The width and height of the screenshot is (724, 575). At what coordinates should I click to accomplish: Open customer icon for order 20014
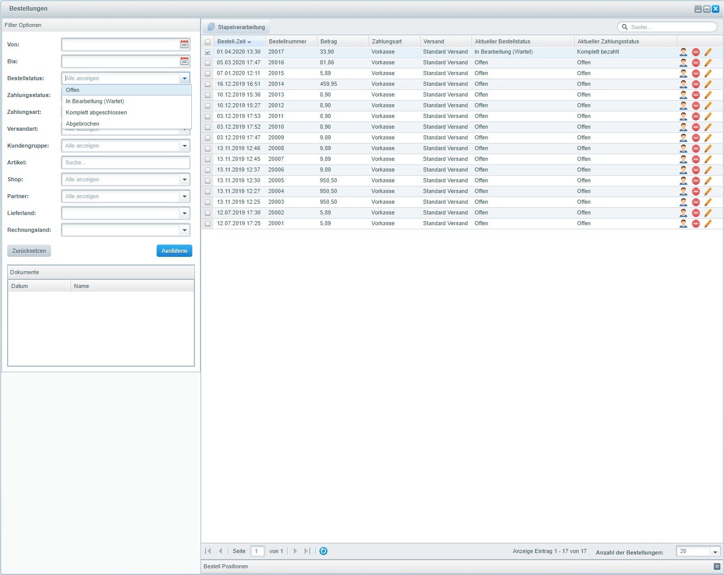pyautogui.click(x=683, y=84)
